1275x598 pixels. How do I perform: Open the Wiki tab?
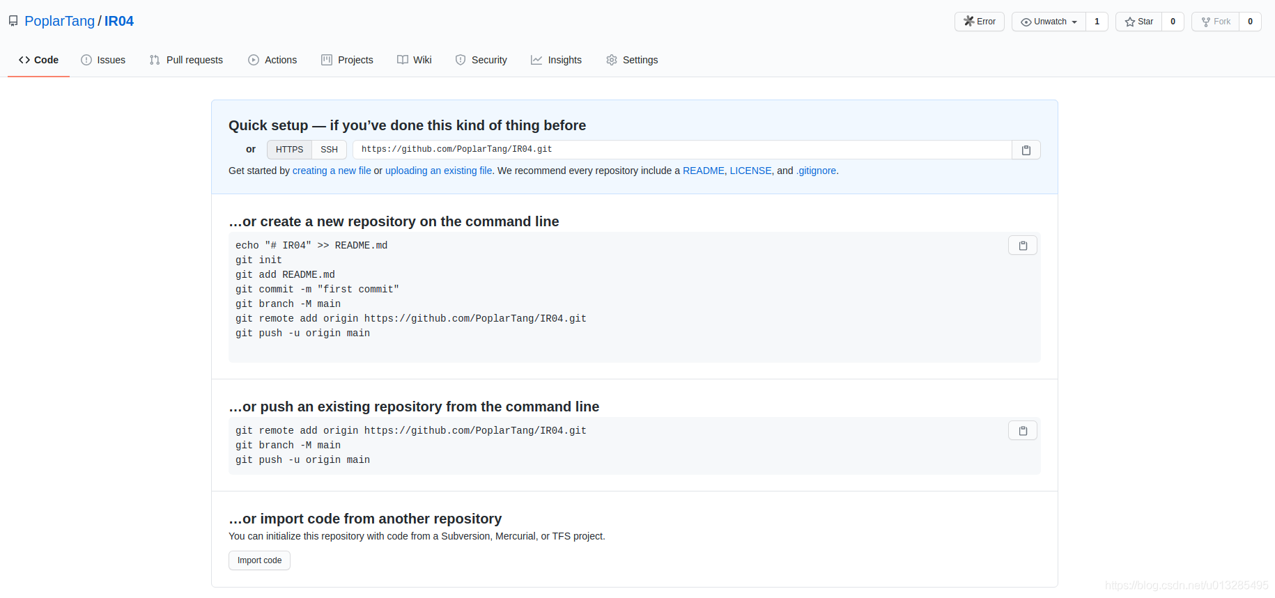pos(415,60)
